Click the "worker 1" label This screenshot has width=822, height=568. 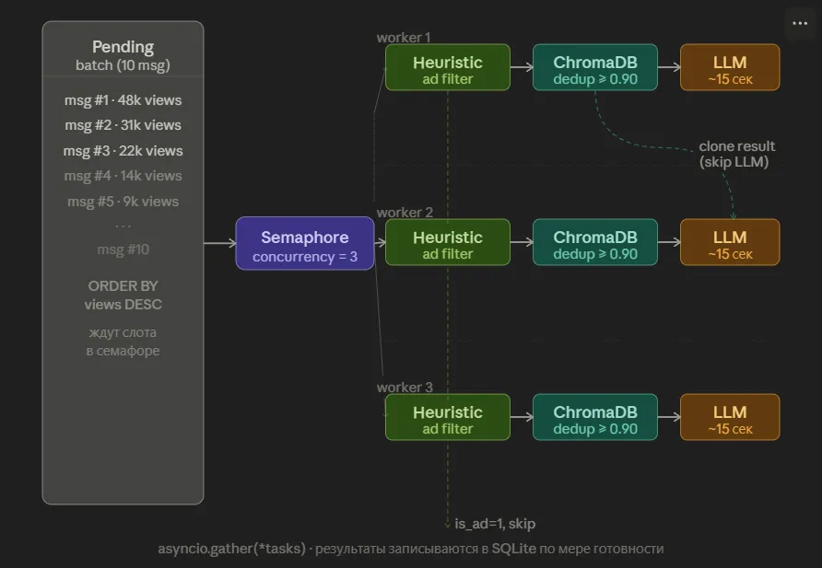(x=404, y=38)
